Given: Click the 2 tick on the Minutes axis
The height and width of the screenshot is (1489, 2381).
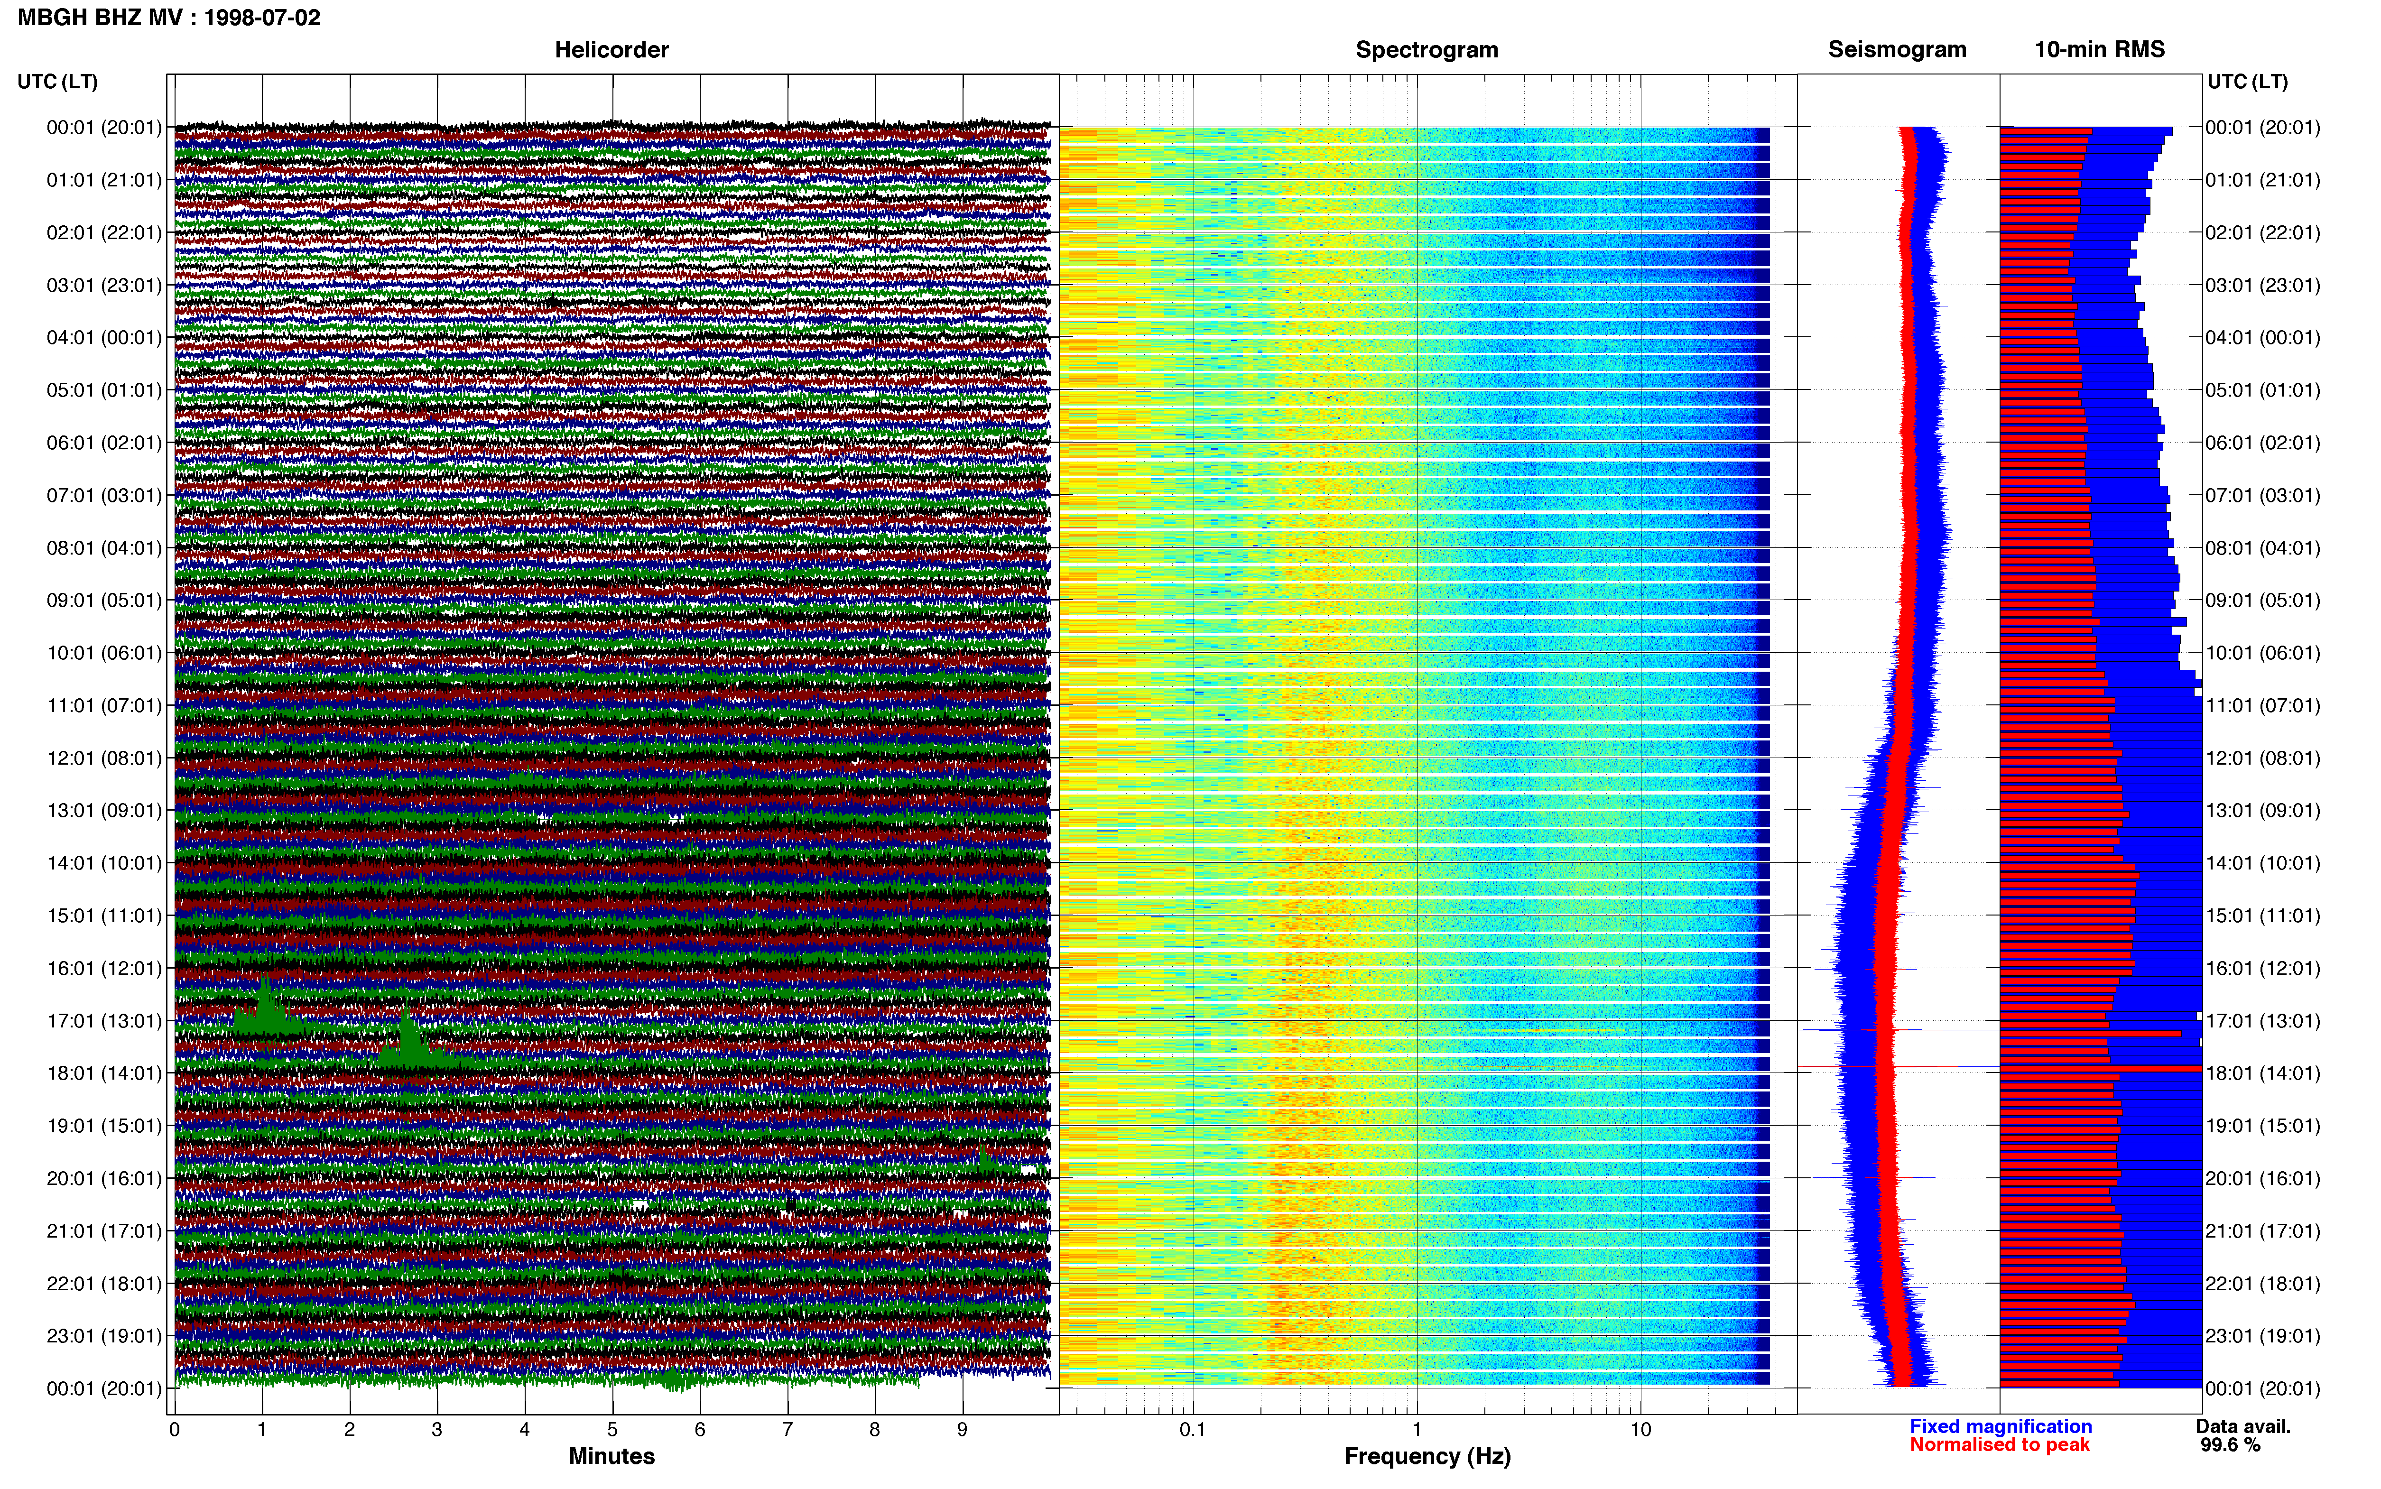Looking at the screenshot, I should (x=350, y=1430).
